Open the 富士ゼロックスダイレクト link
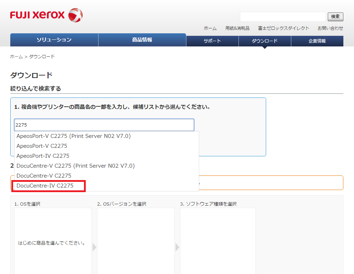354x274 pixels. [283, 28]
